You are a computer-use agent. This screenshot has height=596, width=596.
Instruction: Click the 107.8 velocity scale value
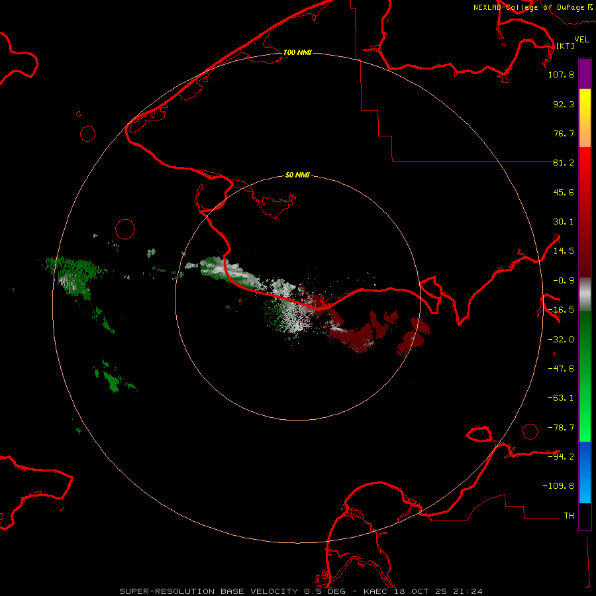[x=561, y=74]
